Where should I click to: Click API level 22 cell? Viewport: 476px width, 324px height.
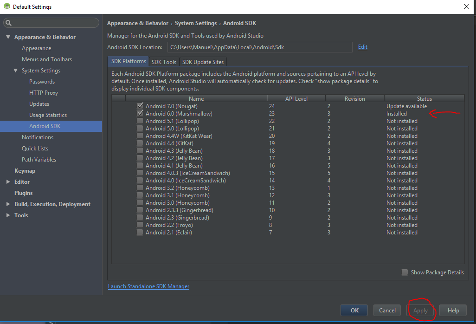[272, 121]
